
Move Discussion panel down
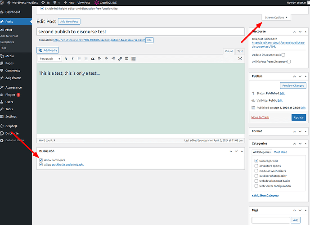tap(236, 151)
